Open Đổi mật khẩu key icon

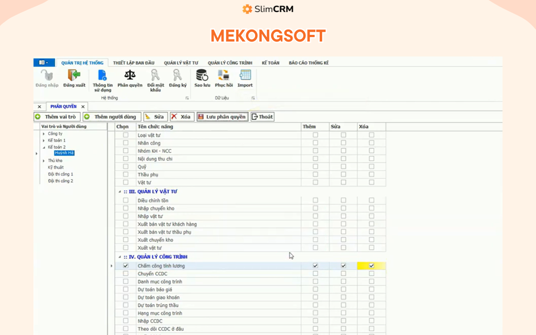coord(155,75)
